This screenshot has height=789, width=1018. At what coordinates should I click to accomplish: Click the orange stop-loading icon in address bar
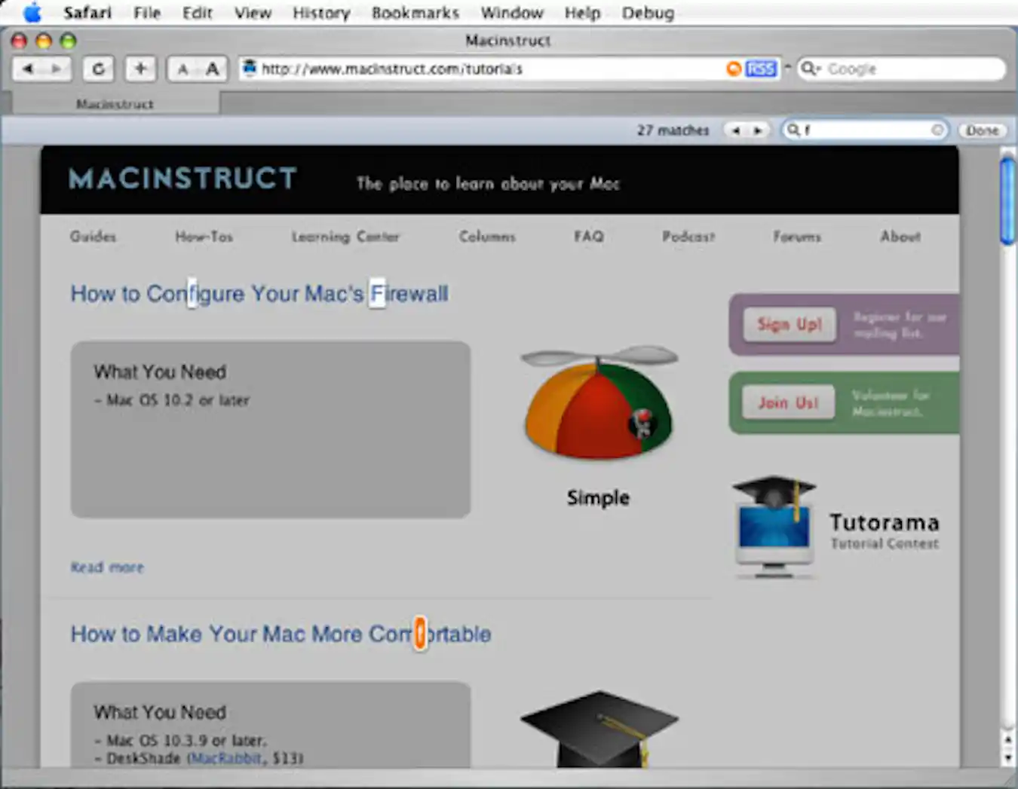pos(733,69)
